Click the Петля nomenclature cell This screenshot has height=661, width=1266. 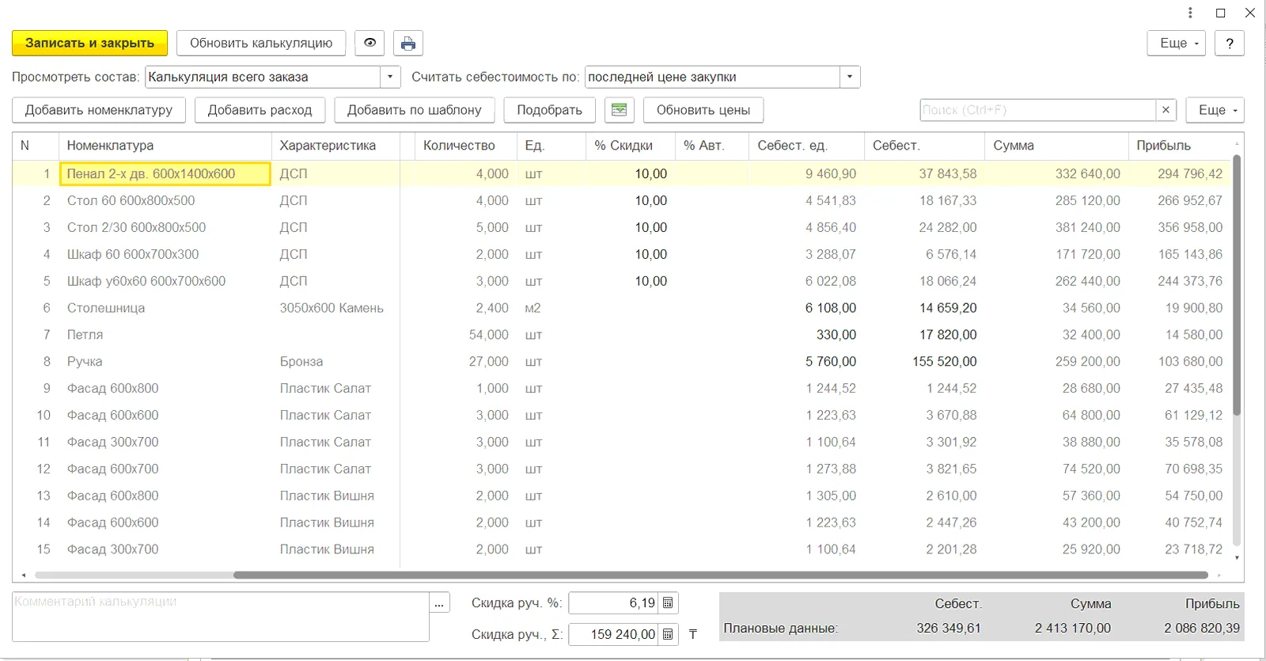pos(165,335)
